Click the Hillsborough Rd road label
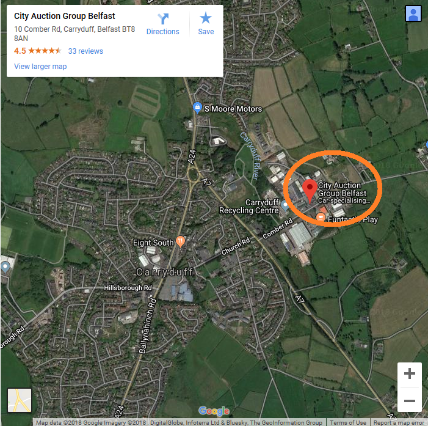This screenshot has width=428, height=426. tap(128, 288)
